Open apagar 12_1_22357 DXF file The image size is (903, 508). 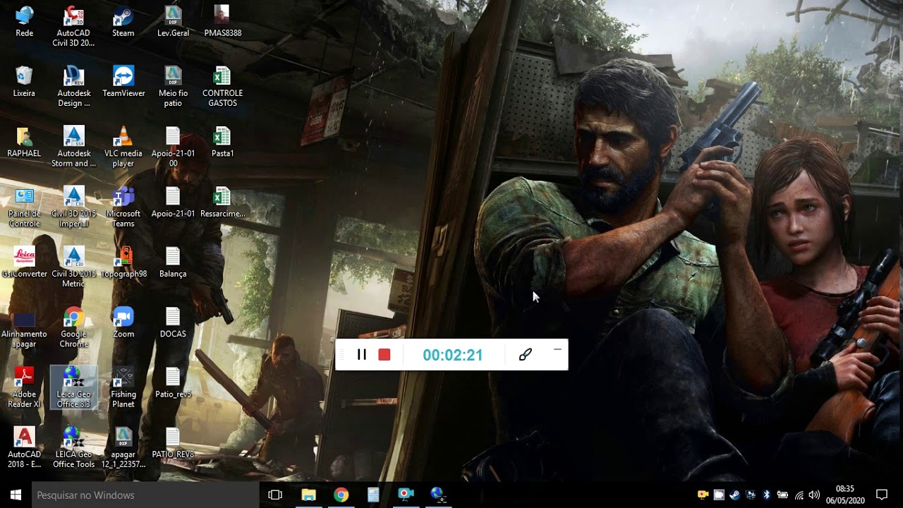(123, 448)
